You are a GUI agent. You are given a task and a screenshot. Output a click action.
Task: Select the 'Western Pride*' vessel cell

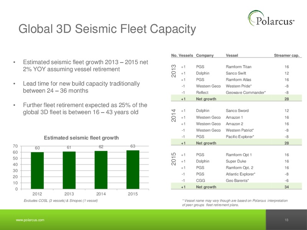pos(239,86)
